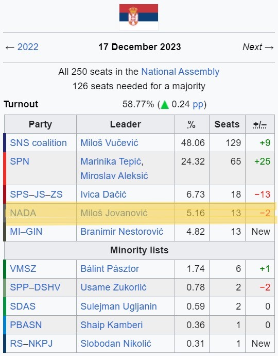Click the SPS–JS–ZS party link
The width and height of the screenshot is (278, 356).
pos(36,195)
